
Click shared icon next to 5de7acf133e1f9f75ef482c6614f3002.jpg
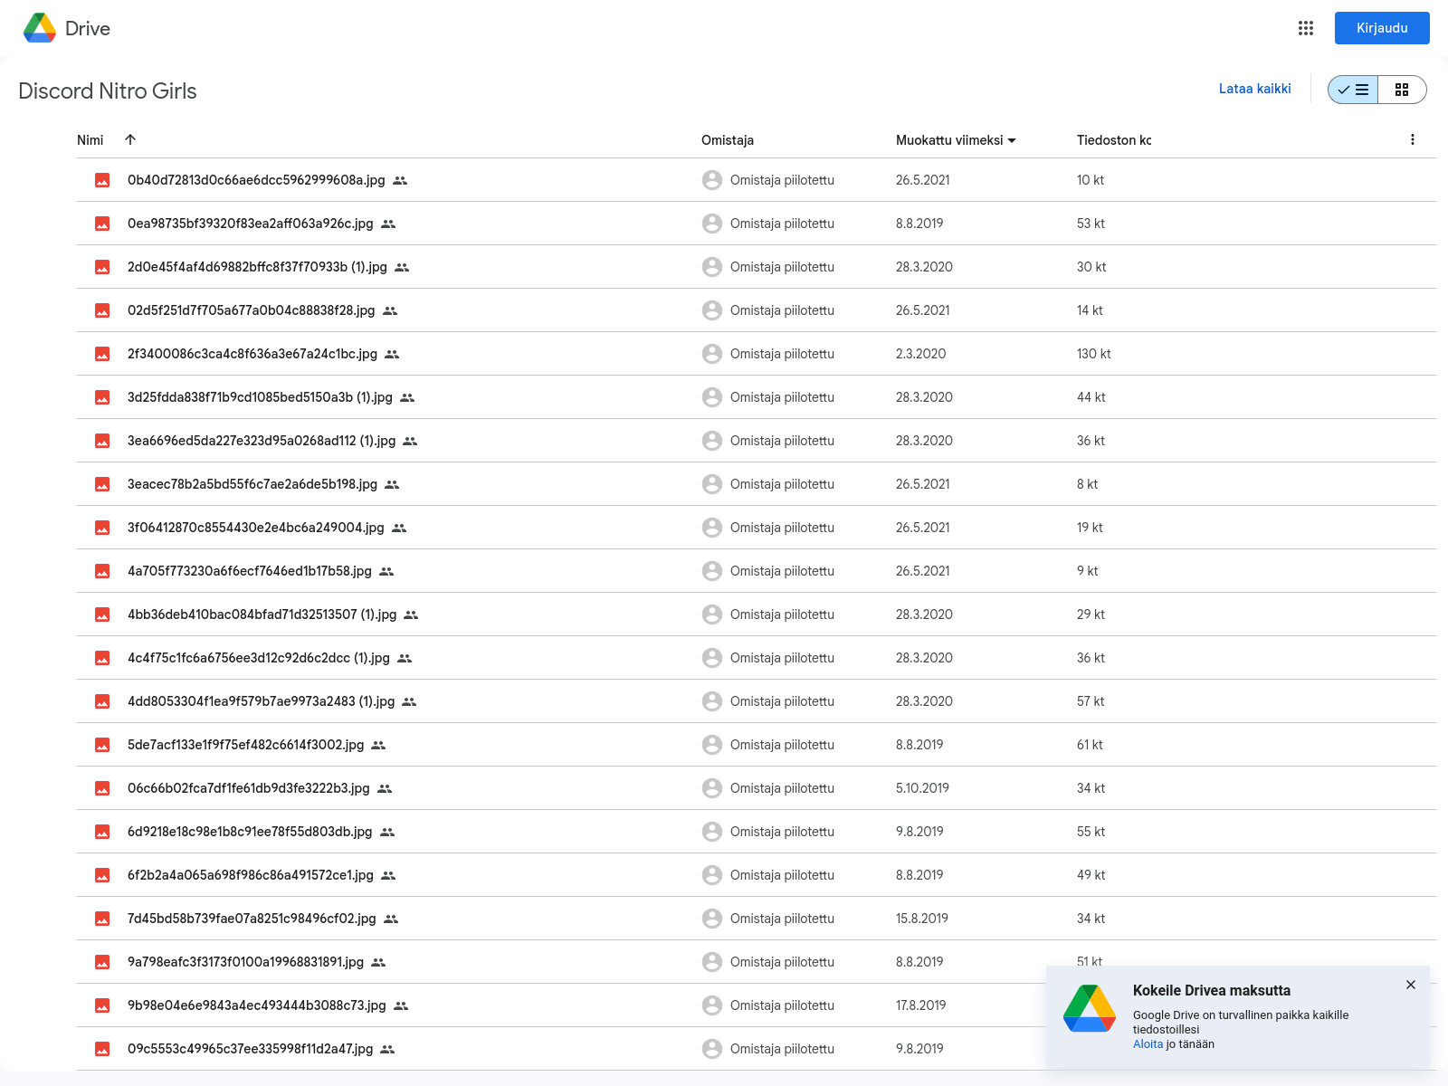pyautogui.click(x=378, y=745)
